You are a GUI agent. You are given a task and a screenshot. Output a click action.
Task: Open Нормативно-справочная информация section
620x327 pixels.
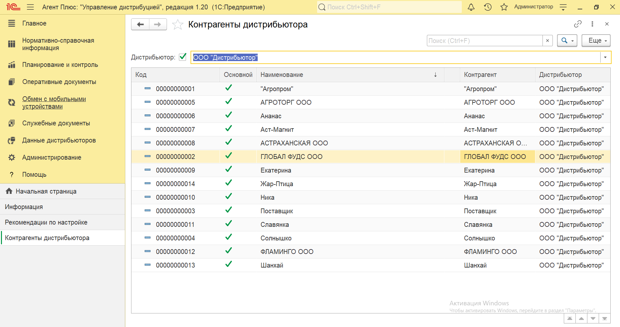coord(58,44)
